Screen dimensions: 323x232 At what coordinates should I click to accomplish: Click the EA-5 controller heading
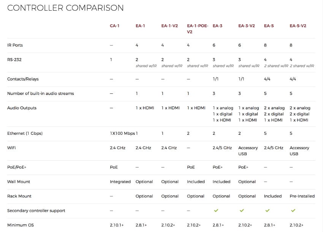point(269,26)
